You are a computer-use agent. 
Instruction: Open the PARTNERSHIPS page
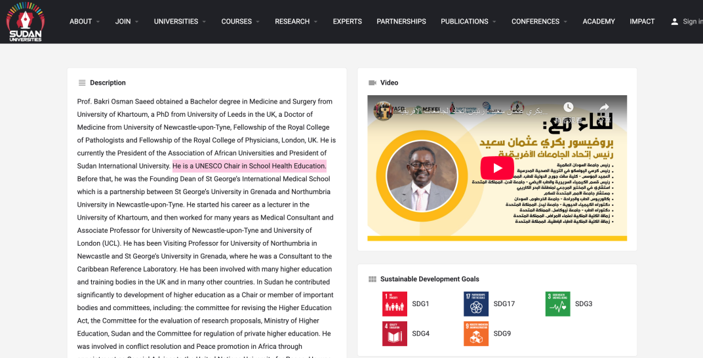tap(401, 22)
